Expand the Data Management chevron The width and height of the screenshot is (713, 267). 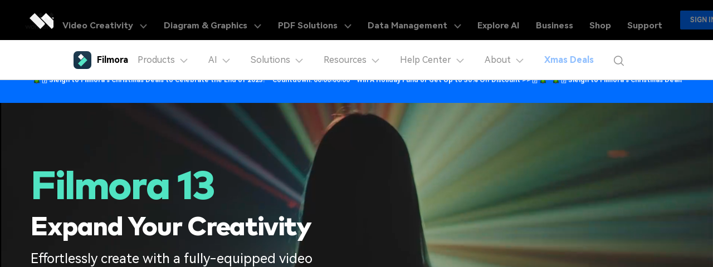click(457, 26)
